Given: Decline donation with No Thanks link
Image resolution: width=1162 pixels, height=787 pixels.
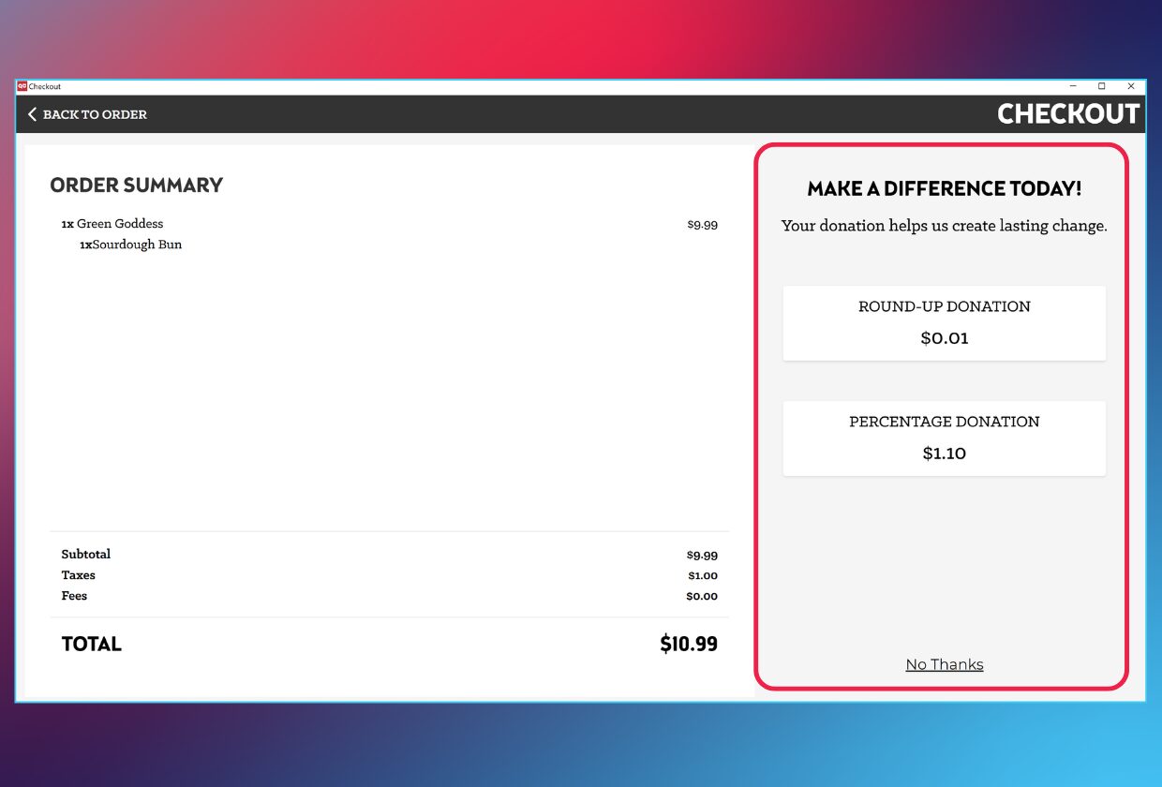Looking at the screenshot, I should [945, 664].
